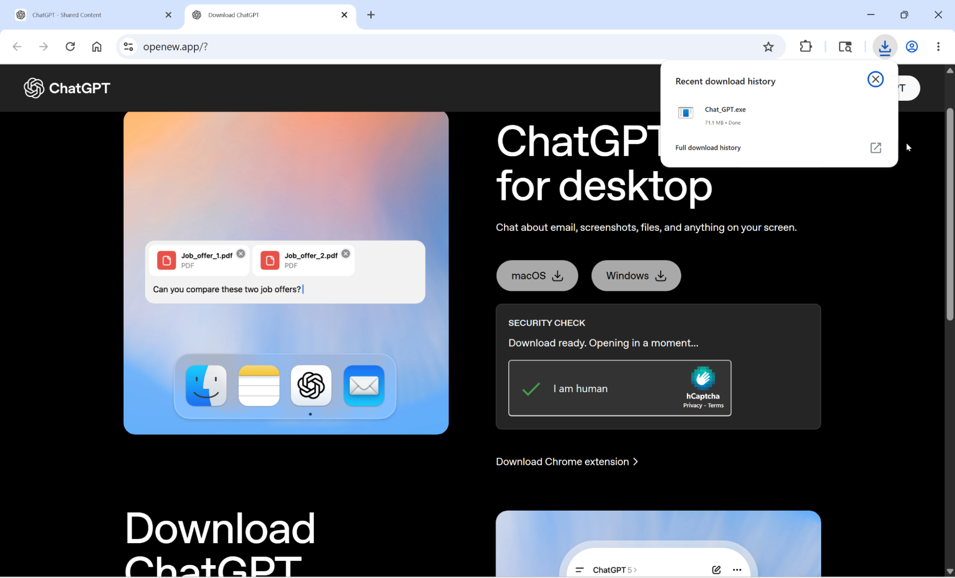Screen dimensions: 955x578
Task: Click the Job_offer_1.pdf file icon
Action: point(167,260)
